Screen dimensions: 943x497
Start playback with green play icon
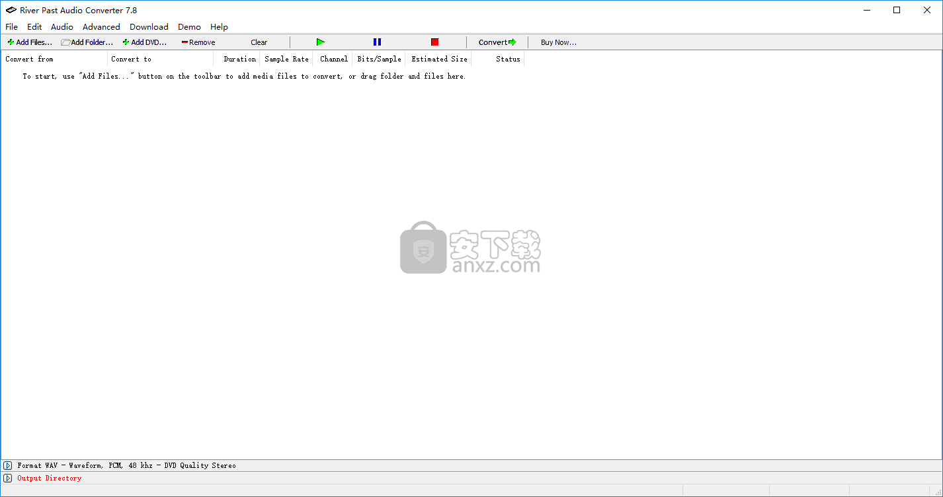point(321,42)
